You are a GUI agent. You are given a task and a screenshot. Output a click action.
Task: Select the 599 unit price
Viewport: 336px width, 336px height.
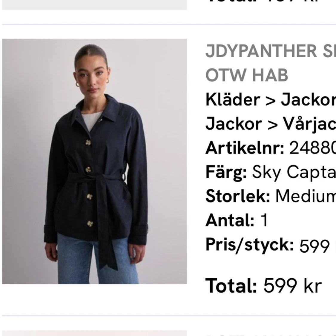click(314, 246)
